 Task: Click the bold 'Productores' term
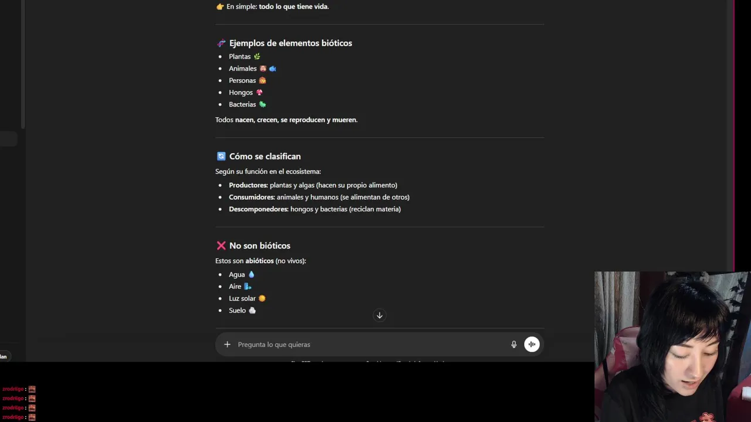click(248, 185)
